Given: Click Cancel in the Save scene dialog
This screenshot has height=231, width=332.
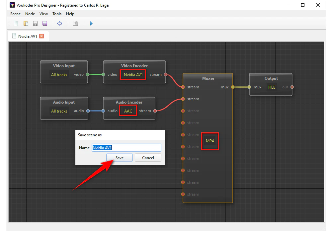Looking at the screenshot, I should coord(148,158).
